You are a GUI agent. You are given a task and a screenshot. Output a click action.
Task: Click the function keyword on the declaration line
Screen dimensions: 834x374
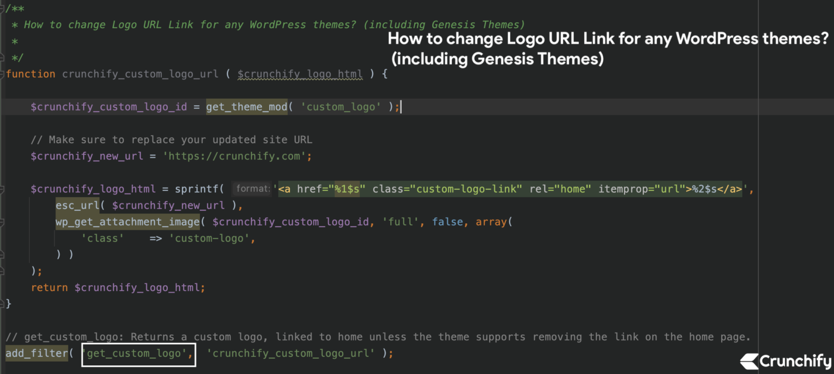click(x=30, y=74)
